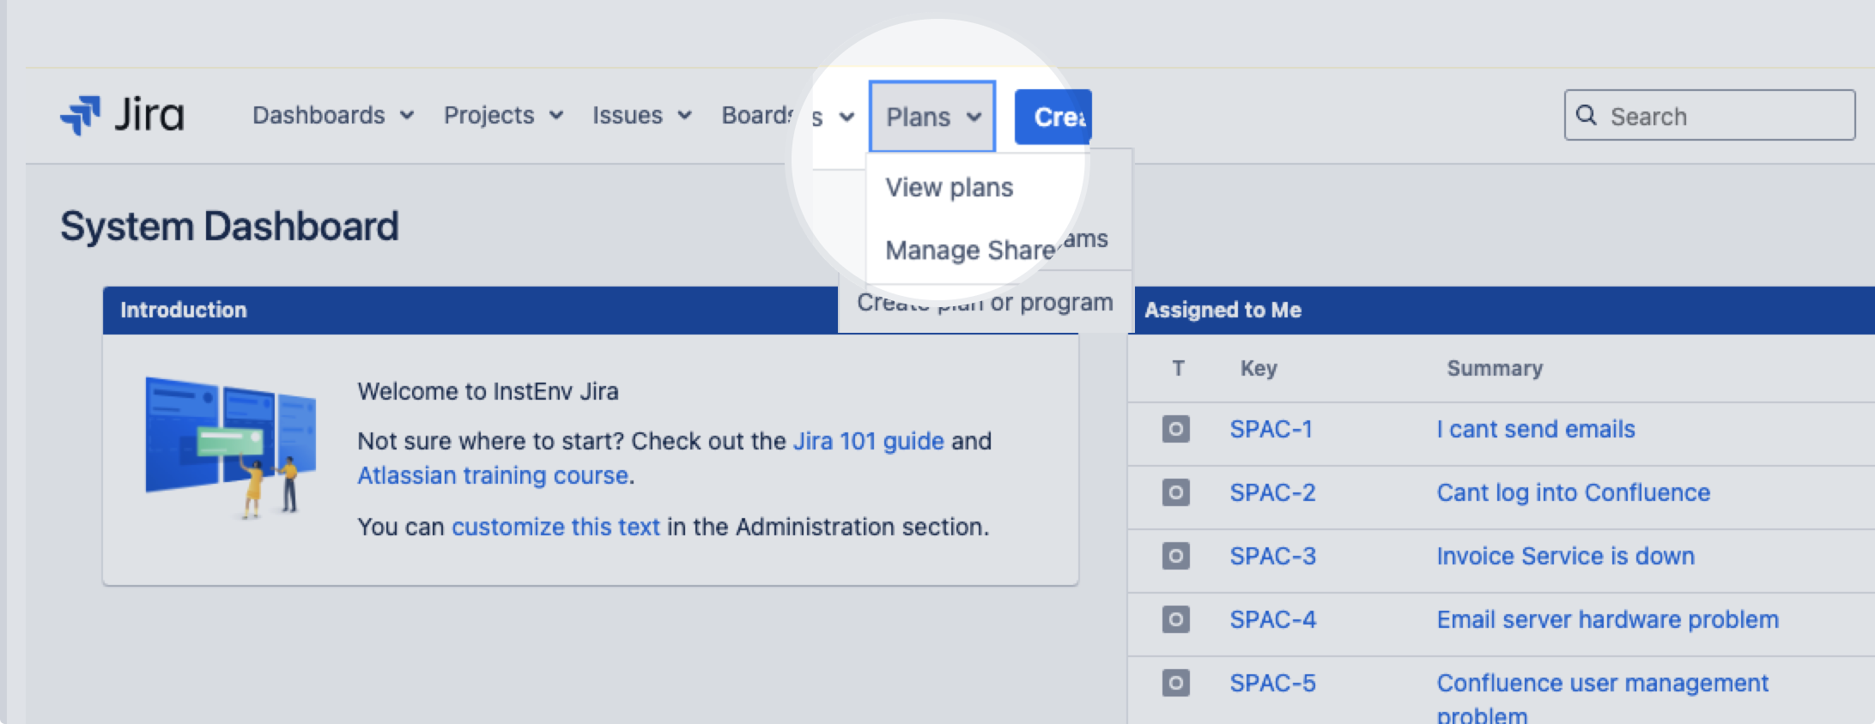Open the Dashboards dropdown menu
Image resolution: width=1875 pixels, height=724 pixels.
[332, 115]
